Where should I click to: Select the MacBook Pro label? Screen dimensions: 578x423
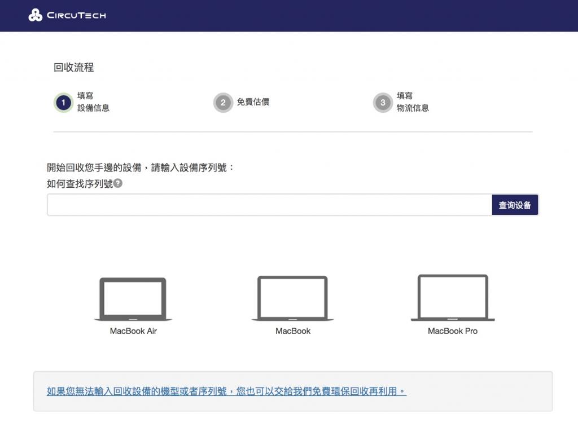pos(453,331)
